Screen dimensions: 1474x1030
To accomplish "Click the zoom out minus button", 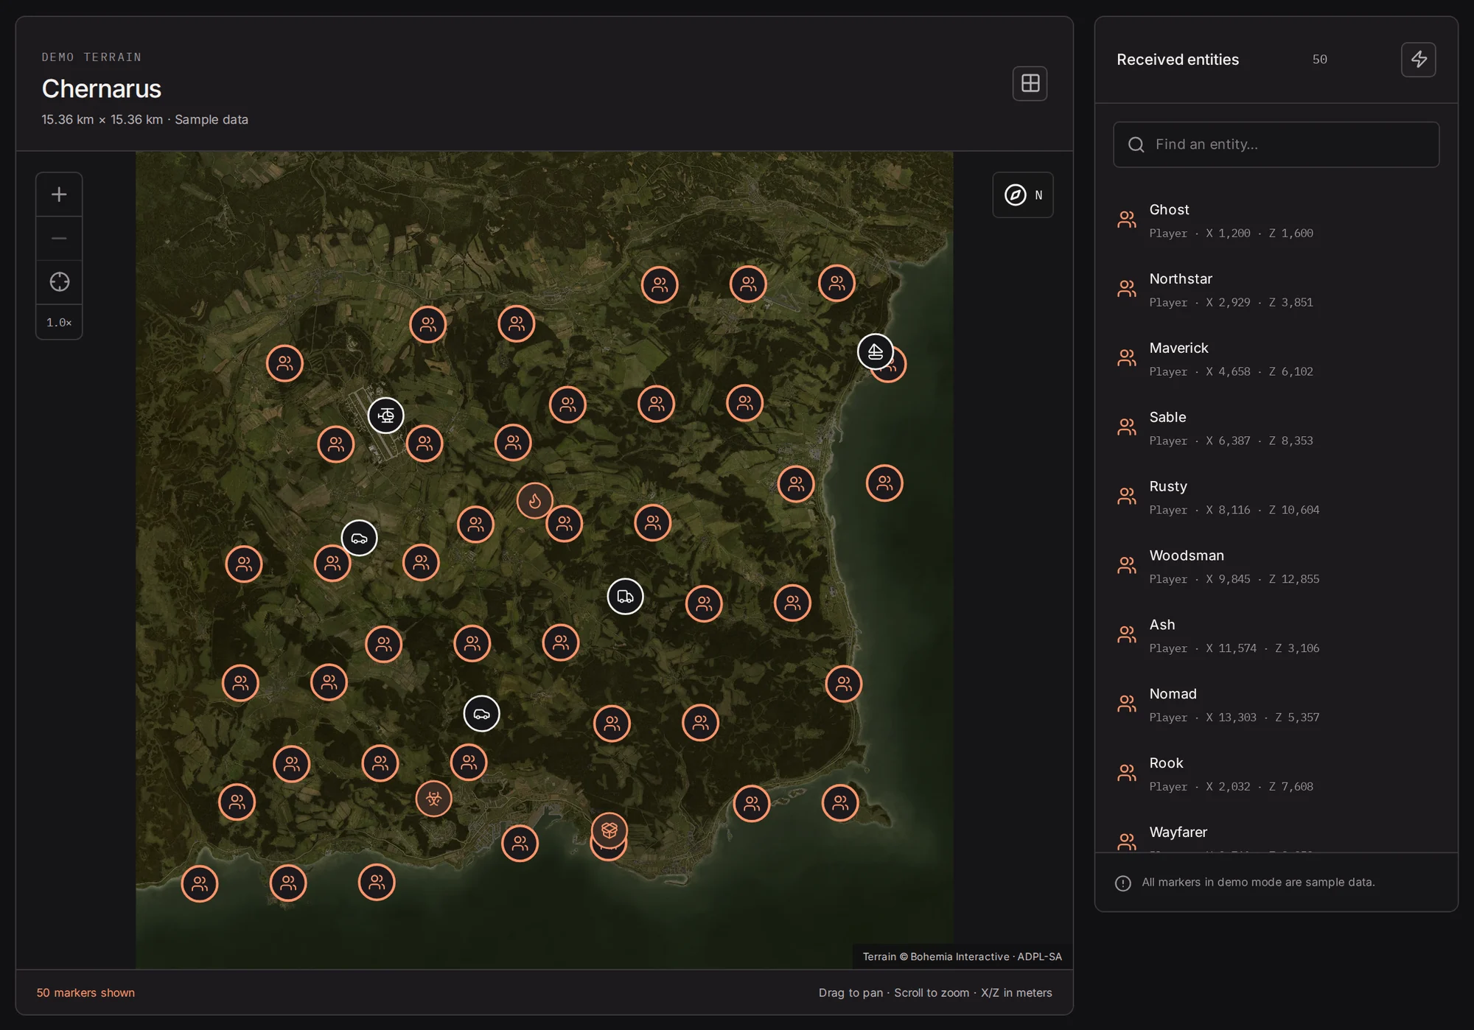I will click(59, 238).
